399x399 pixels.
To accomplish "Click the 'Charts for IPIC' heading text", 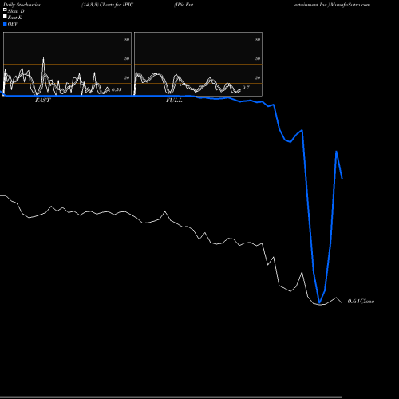I will tap(117, 5).
